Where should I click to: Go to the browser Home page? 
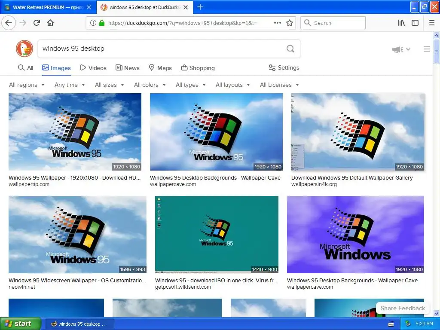click(50, 23)
